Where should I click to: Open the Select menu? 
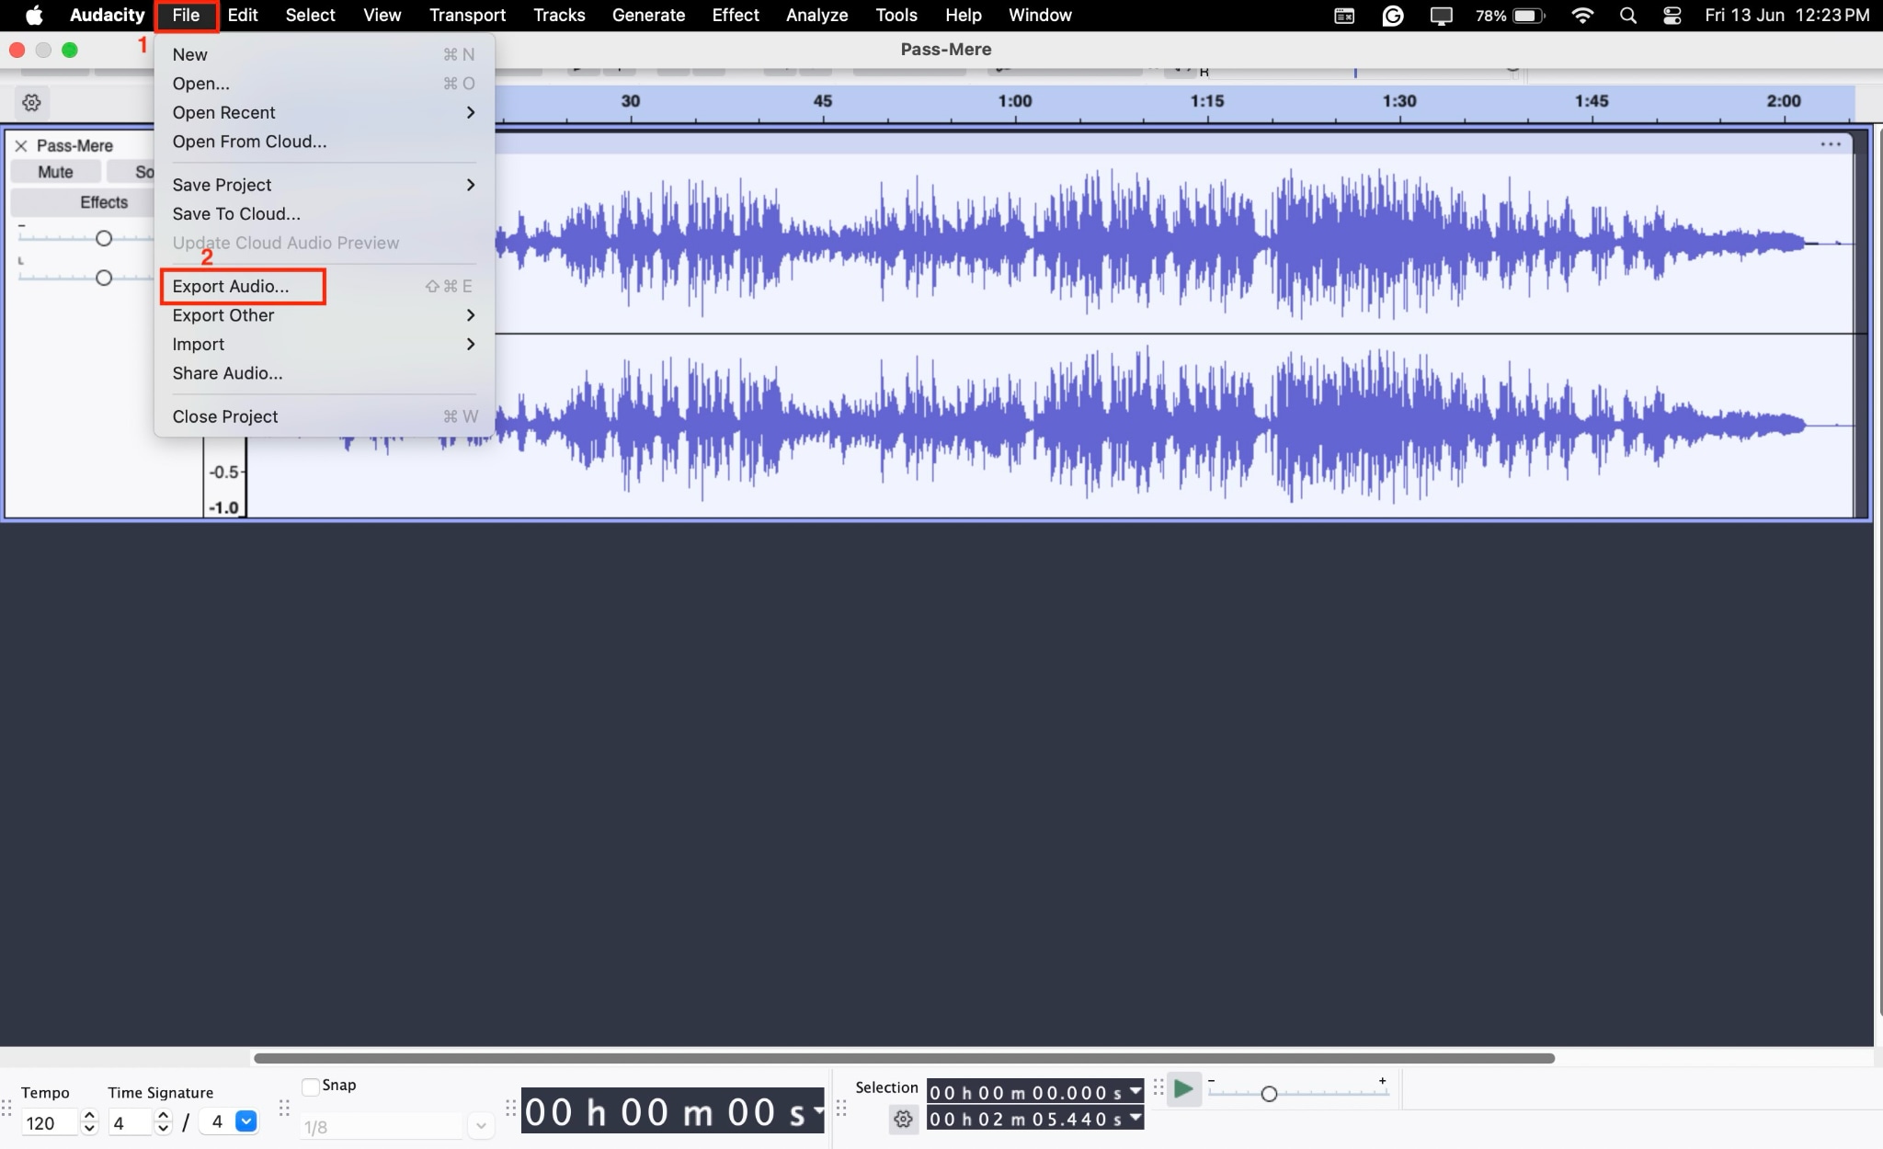[x=310, y=15]
